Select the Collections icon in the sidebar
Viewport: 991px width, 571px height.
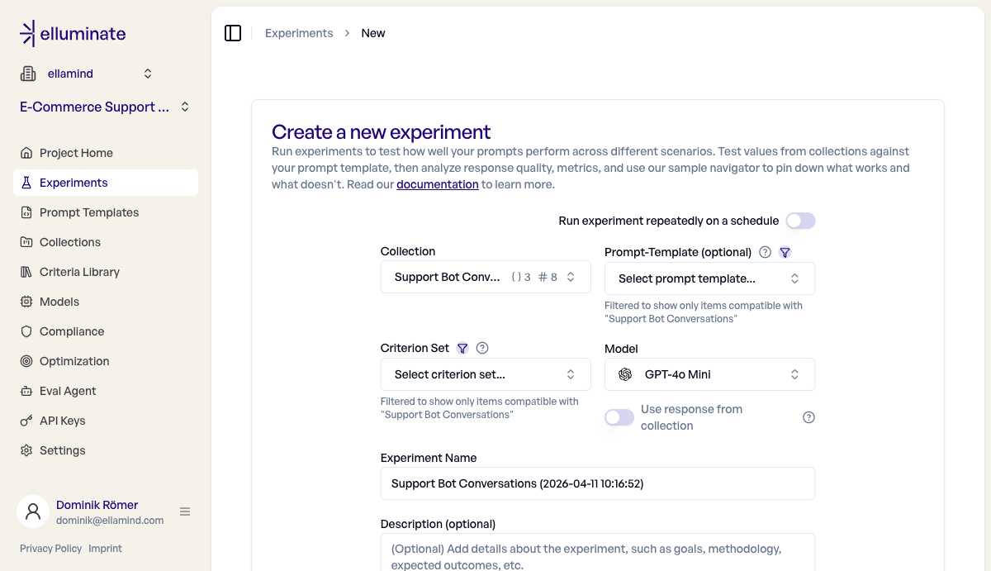coord(27,241)
